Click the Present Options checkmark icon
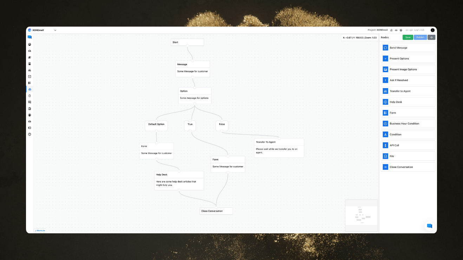The image size is (463, 260). click(x=385, y=59)
